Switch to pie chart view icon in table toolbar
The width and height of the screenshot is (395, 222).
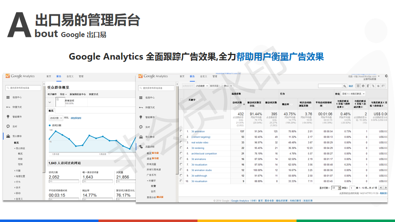coord(363,86)
